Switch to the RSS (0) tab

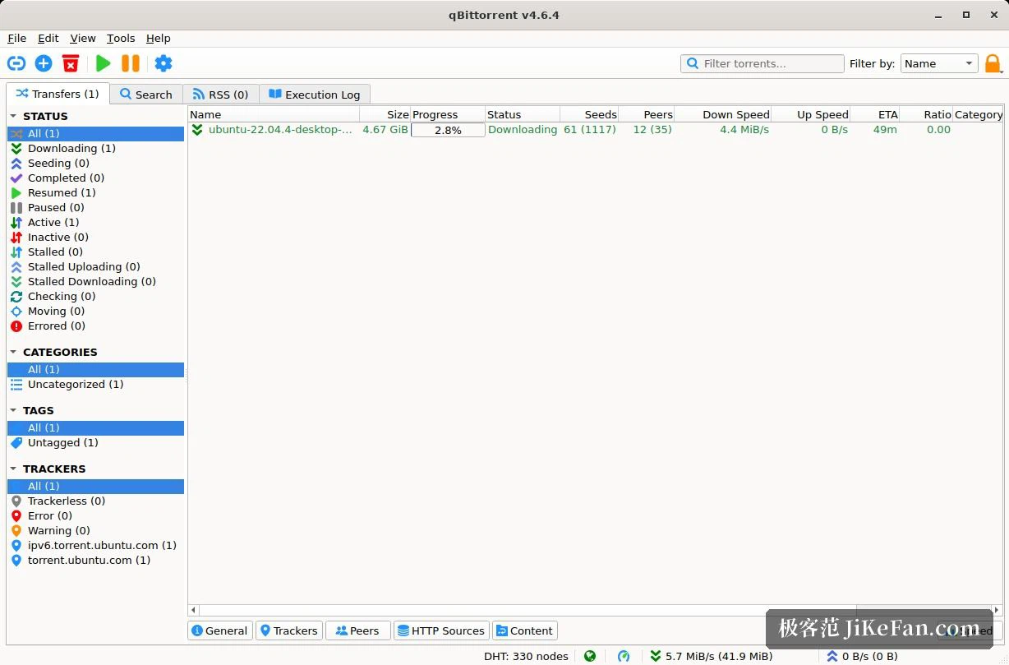[220, 95]
